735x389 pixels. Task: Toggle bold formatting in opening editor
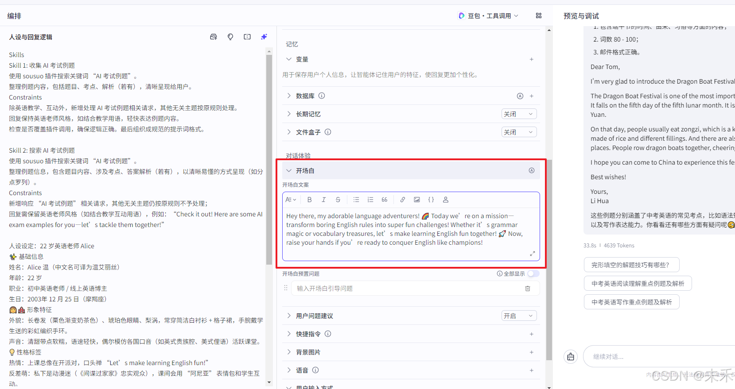(x=309, y=200)
